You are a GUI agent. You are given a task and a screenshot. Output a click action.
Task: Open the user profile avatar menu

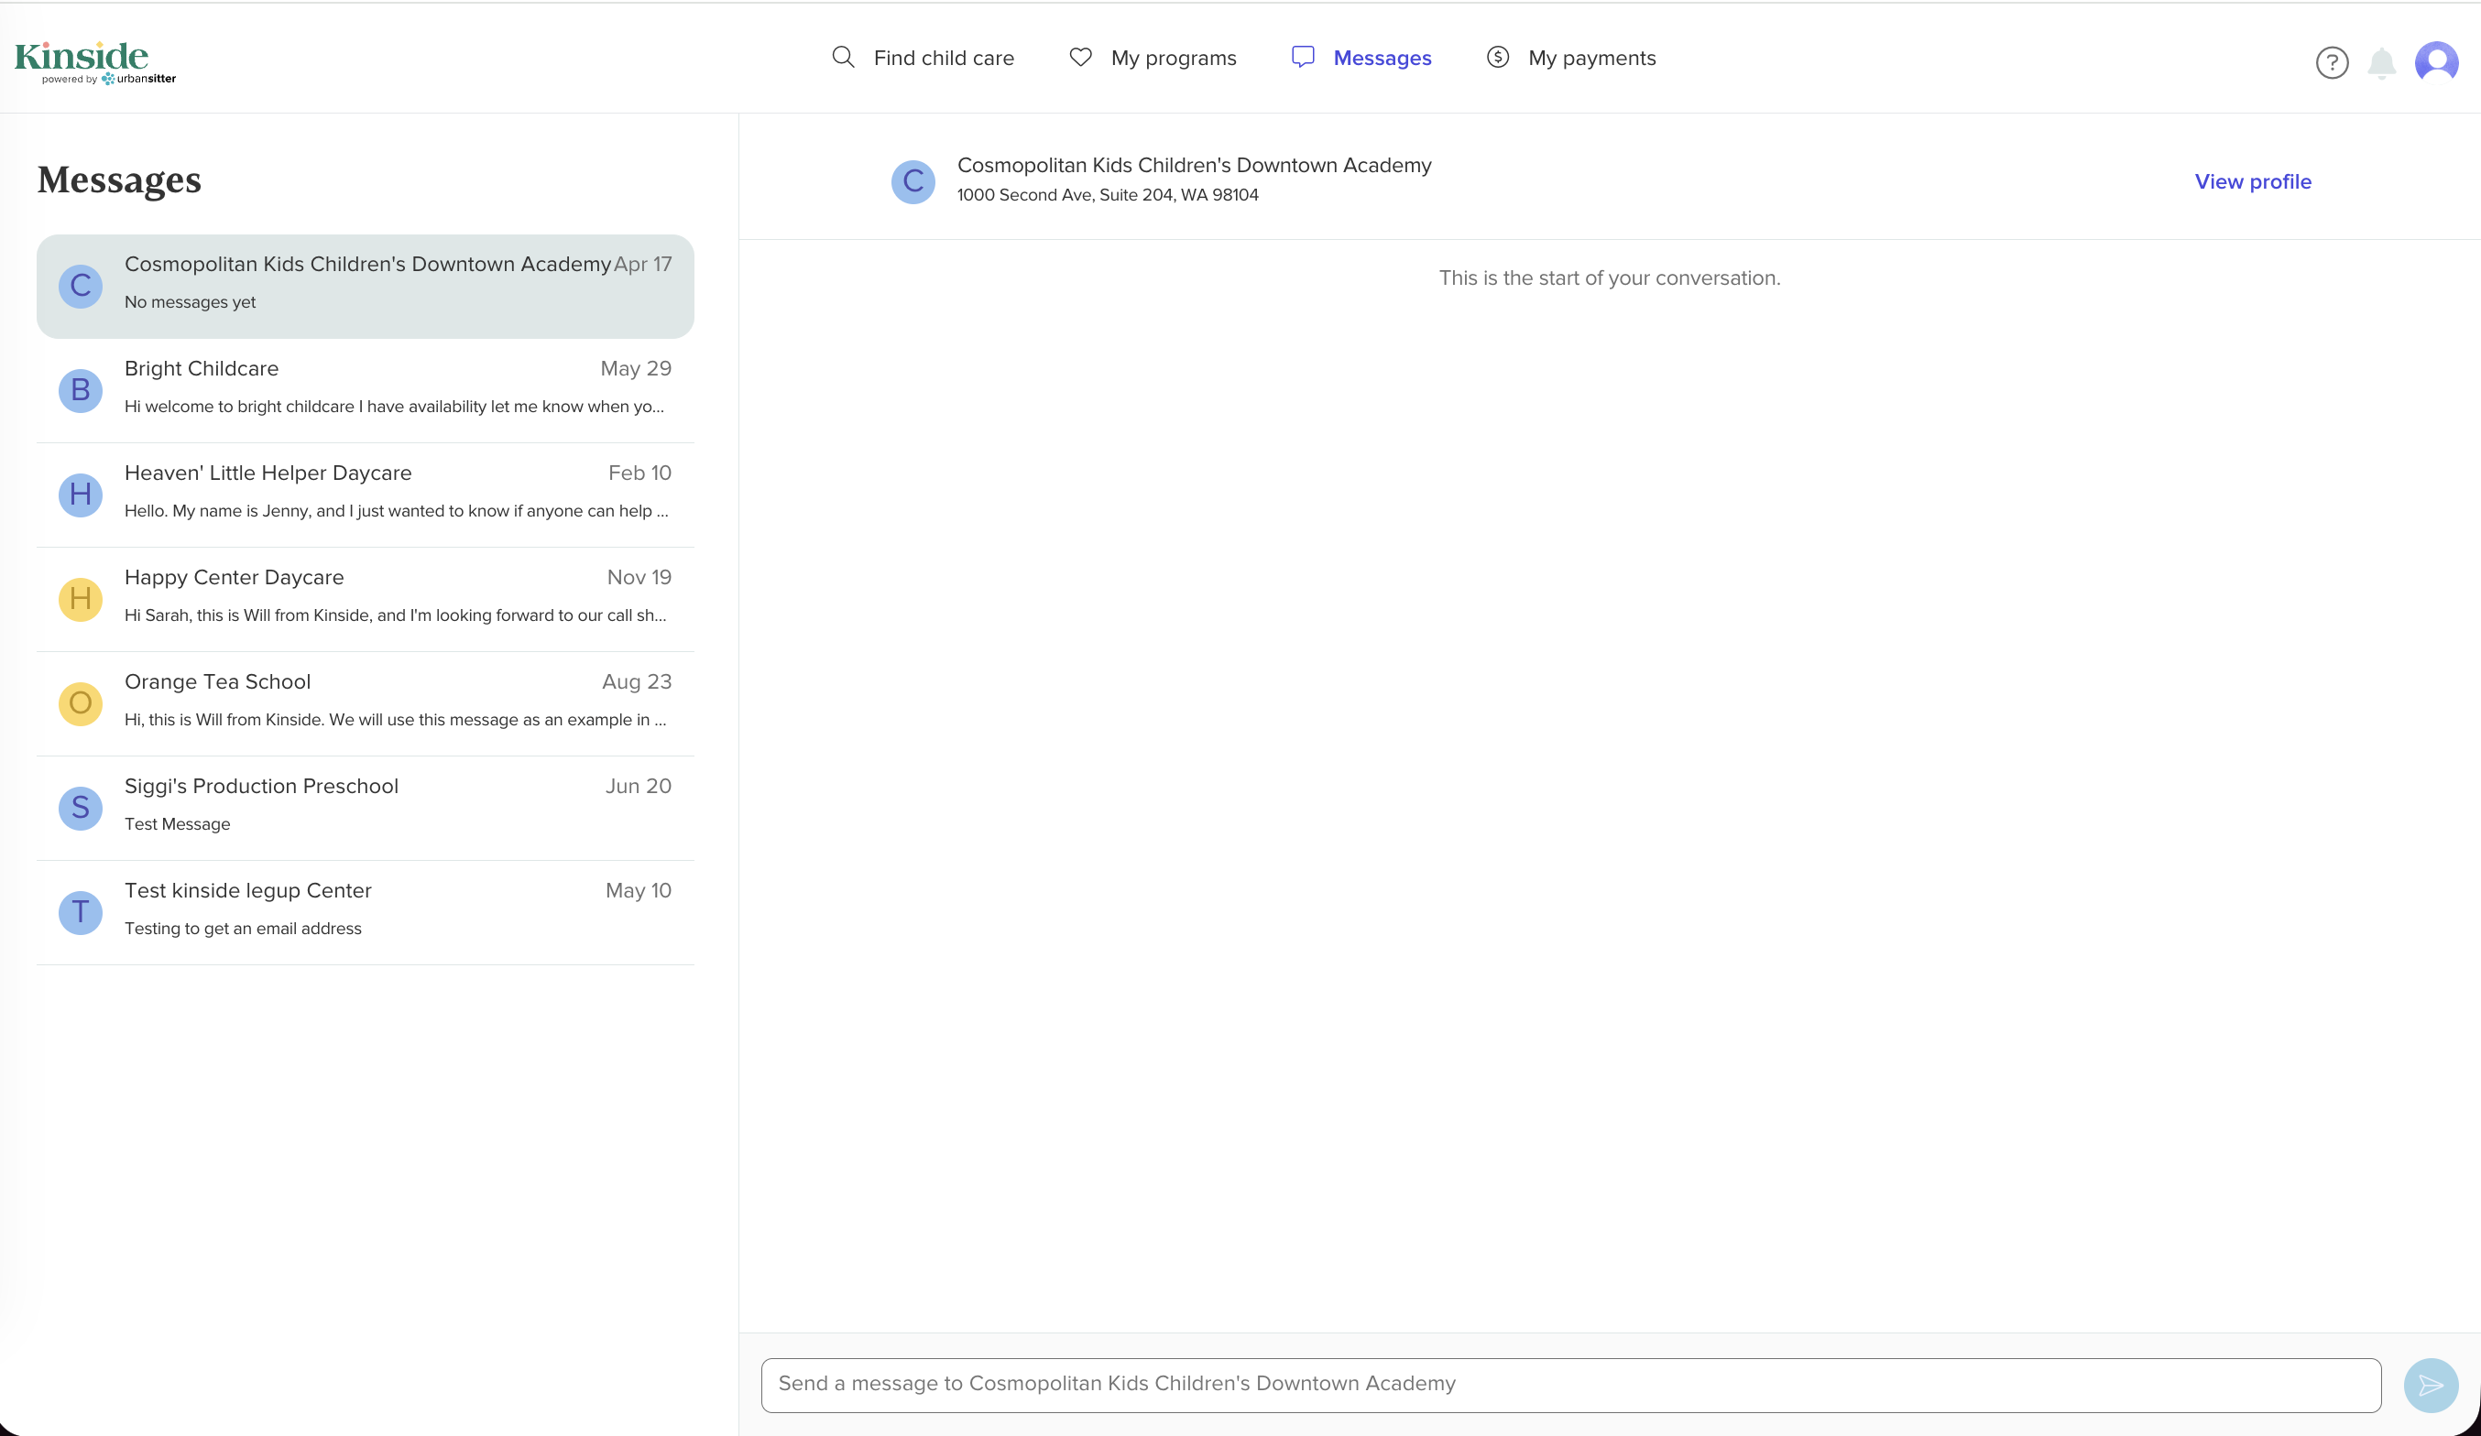click(2437, 63)
